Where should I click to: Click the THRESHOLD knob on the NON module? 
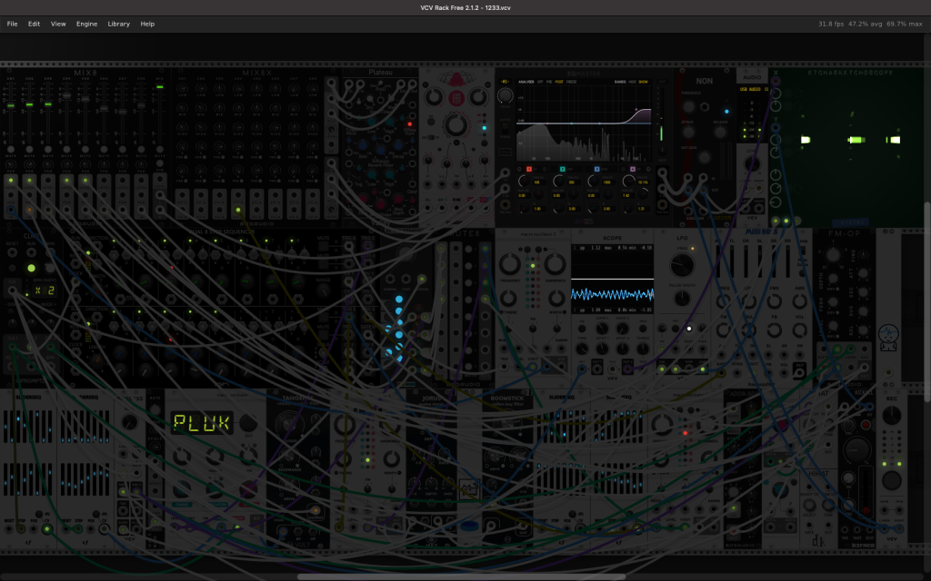point(689,107)
